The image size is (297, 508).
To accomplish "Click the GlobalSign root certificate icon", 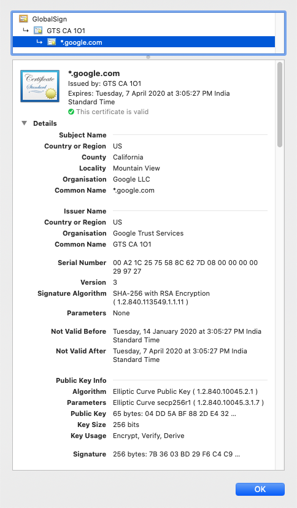I will click(x=23, y=19).
